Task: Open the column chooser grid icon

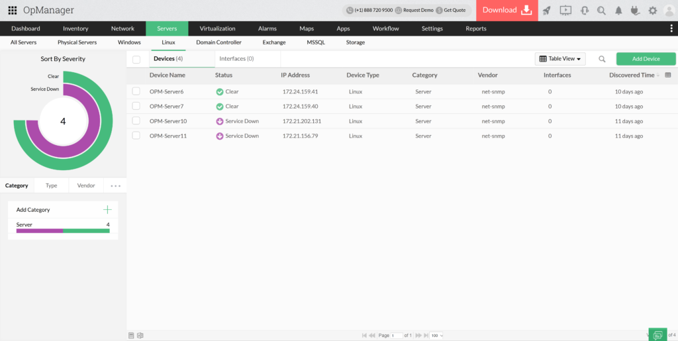Action: click(667, 75)
